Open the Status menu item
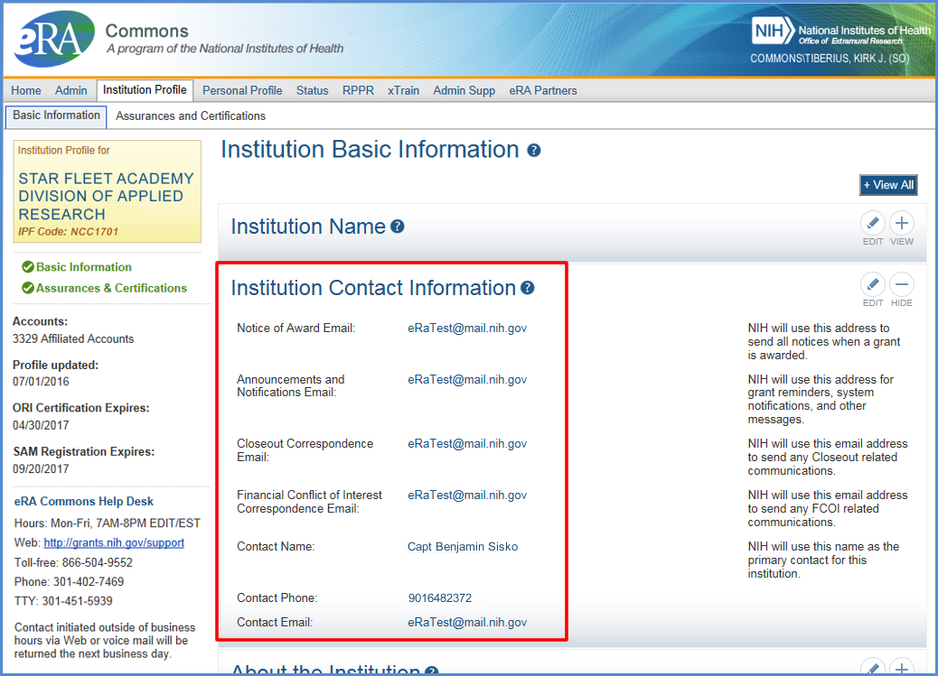This screenshot has width=938, height=676. [x=313, y=90]
